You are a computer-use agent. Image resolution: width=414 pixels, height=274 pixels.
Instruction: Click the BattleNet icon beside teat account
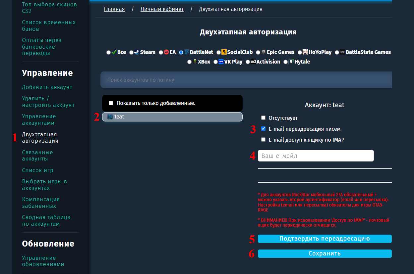click(110, 116)
